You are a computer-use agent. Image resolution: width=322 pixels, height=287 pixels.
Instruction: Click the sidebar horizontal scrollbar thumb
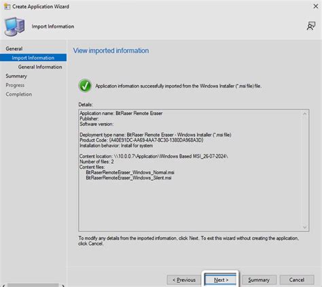point(33,285)
